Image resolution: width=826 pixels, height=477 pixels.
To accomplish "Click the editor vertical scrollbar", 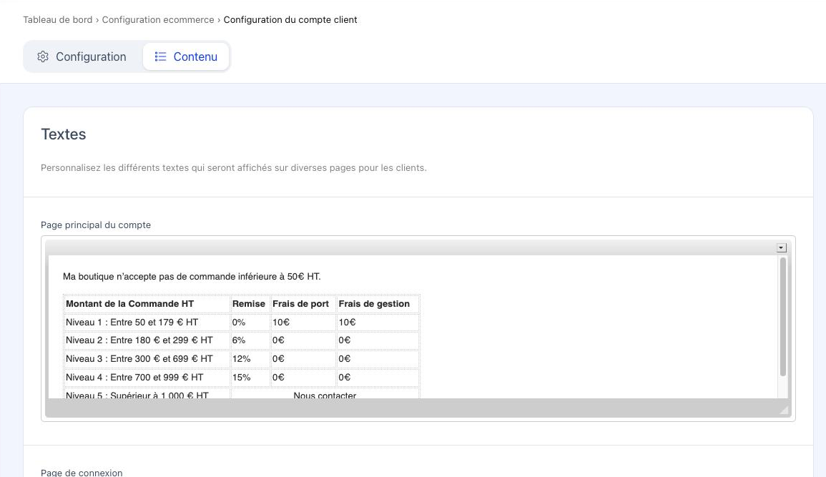I will [783, 317].
